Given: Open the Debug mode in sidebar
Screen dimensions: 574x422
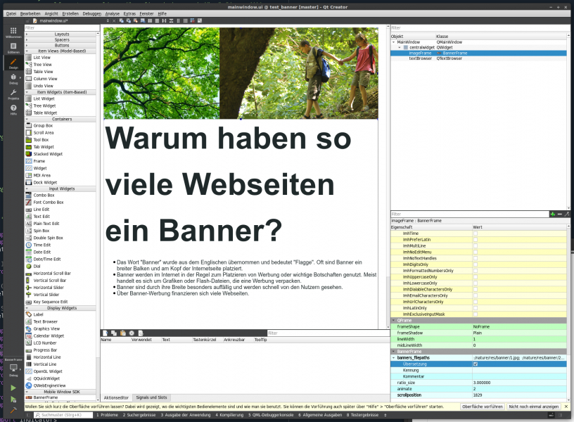Looking at the screenshot, I should (13, 79).
